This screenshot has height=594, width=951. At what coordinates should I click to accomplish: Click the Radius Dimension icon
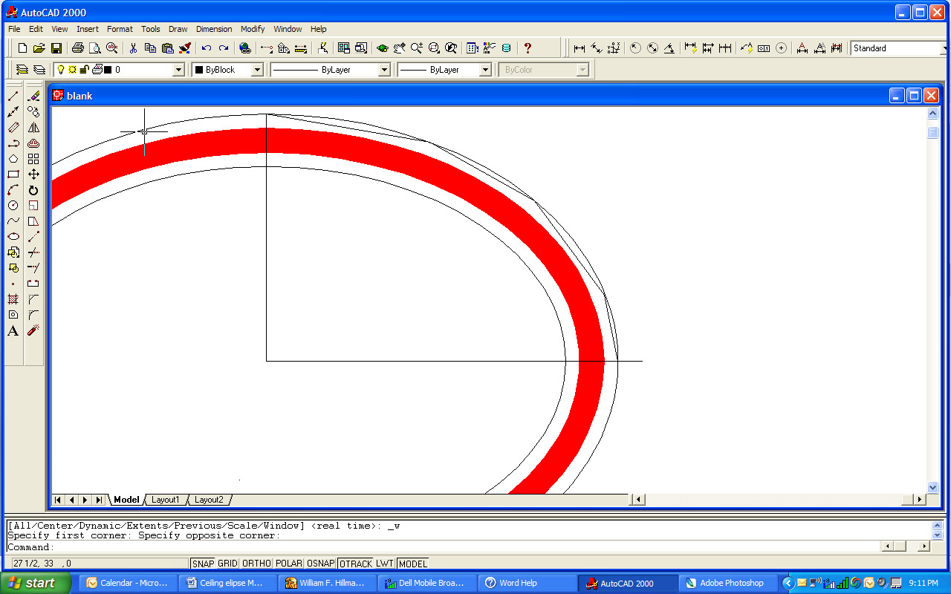coord(635,48)
